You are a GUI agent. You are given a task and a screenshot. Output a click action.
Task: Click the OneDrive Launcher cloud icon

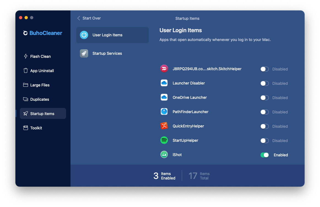164,97
